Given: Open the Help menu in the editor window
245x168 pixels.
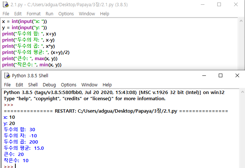Looking at the screenshot, I should coord(104,14).
